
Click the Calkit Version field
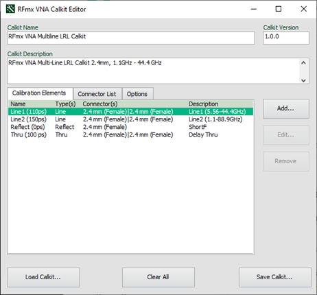286,38
